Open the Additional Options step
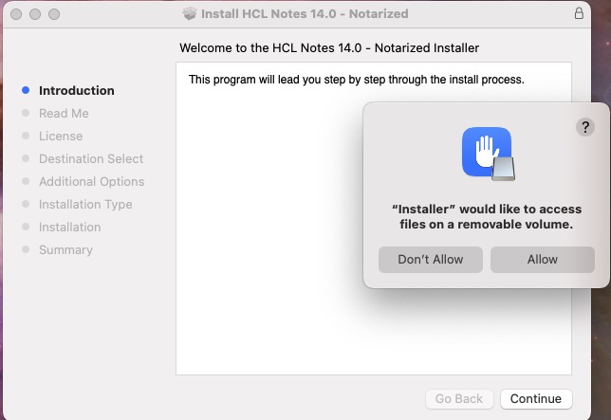 point(91,182)
